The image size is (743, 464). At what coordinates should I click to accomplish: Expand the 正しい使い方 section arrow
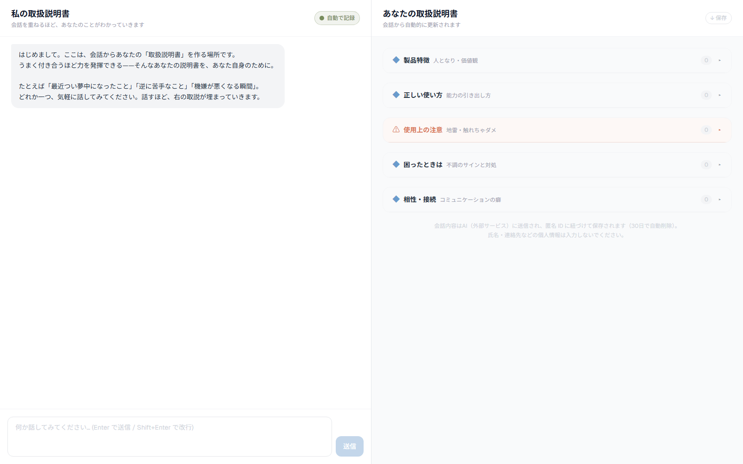pos(720,95)
